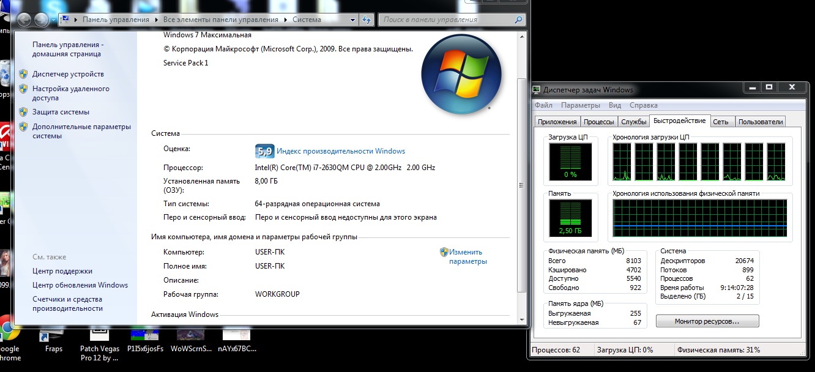
Task: Click 'Processor' value 'Intel(R) Core(TM) i7-2630QM' text
Action: tap(345, 168)
